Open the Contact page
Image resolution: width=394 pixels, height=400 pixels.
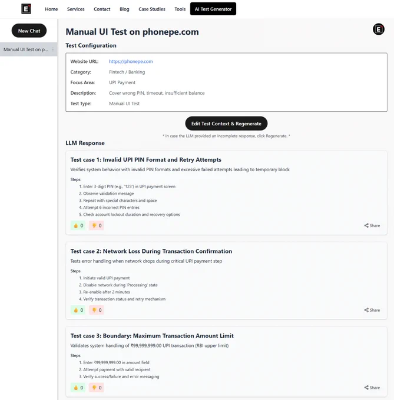tap(102, 9)
